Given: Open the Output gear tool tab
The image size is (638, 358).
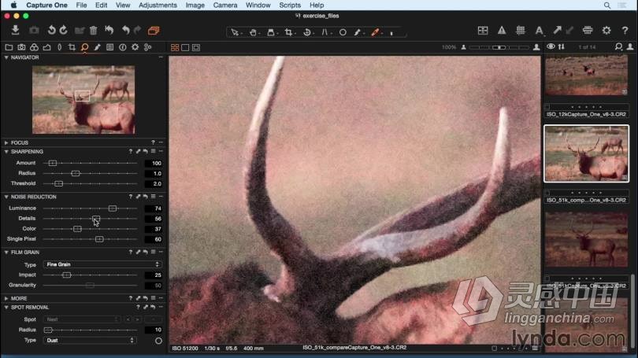Looking at the screenshot, I should [135, 47].
